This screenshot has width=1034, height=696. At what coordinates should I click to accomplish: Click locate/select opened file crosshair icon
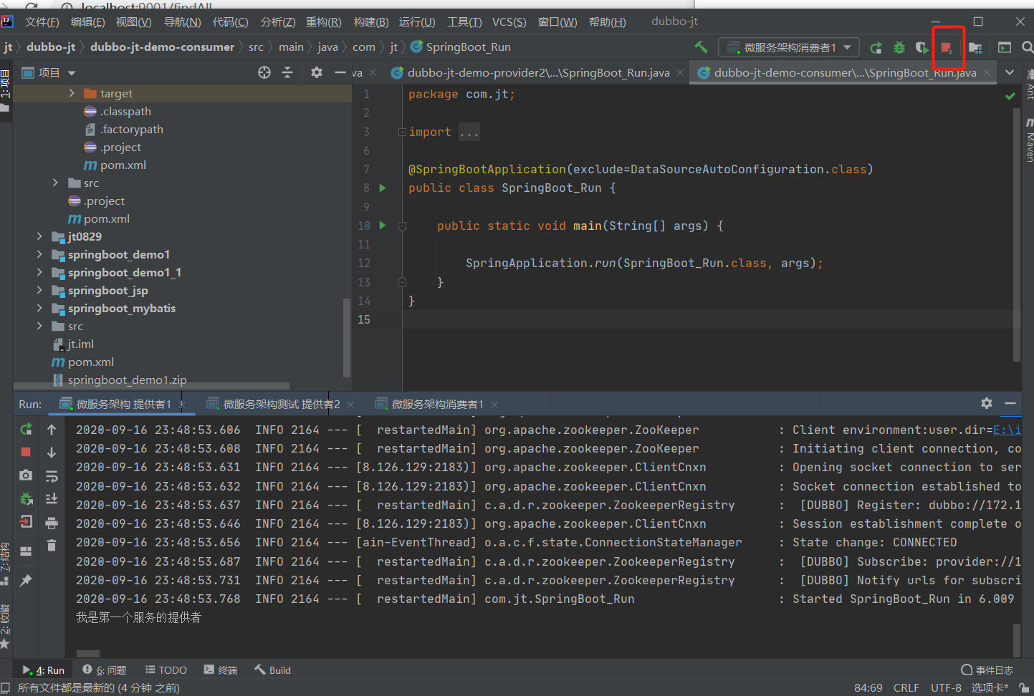[264, 72]
